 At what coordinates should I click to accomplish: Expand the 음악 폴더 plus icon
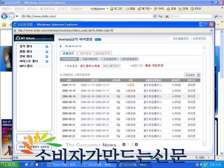47,47
